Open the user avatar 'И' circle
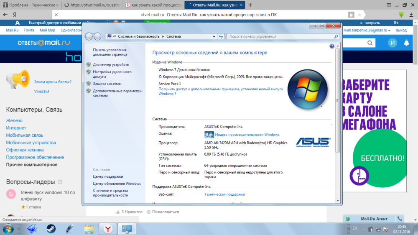This screenshot has height=235, width=418. 393,43
